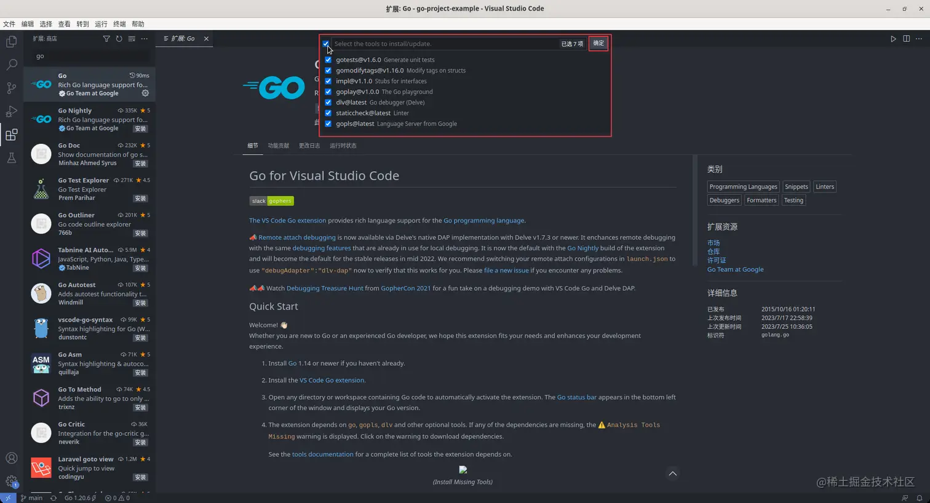The width and height of the screenshot is (930, 503).
Task: Open the Go extension settings gear
Action: (145, 93)
